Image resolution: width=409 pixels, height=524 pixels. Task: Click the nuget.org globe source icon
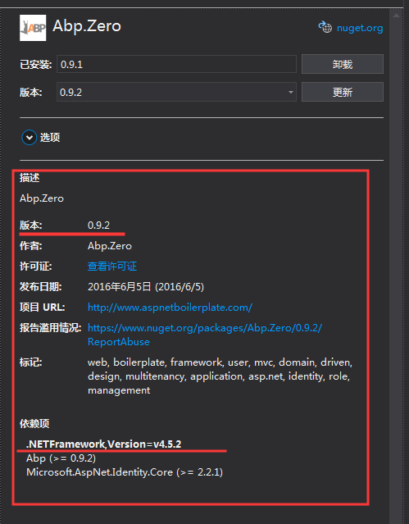[x=325, y=27]
